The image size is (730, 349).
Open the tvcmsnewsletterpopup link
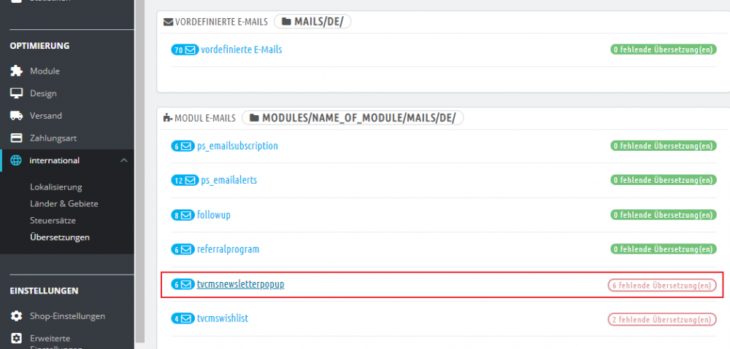pos(240,284)
